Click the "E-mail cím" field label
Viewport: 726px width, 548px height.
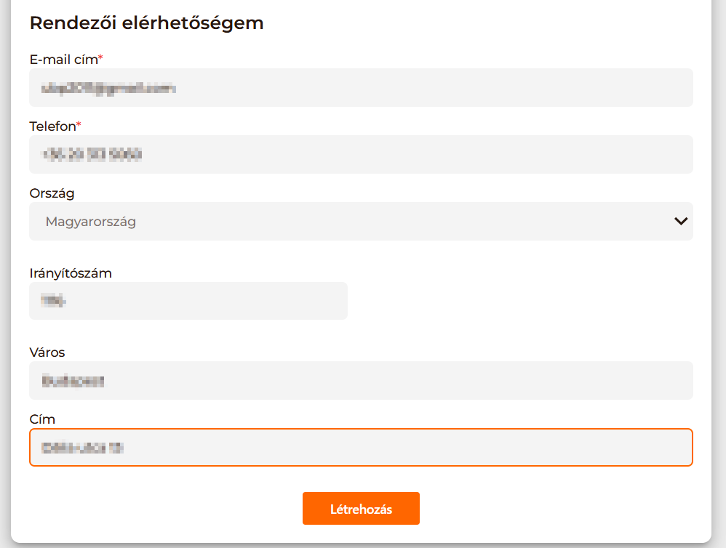[x=63, y=60]
